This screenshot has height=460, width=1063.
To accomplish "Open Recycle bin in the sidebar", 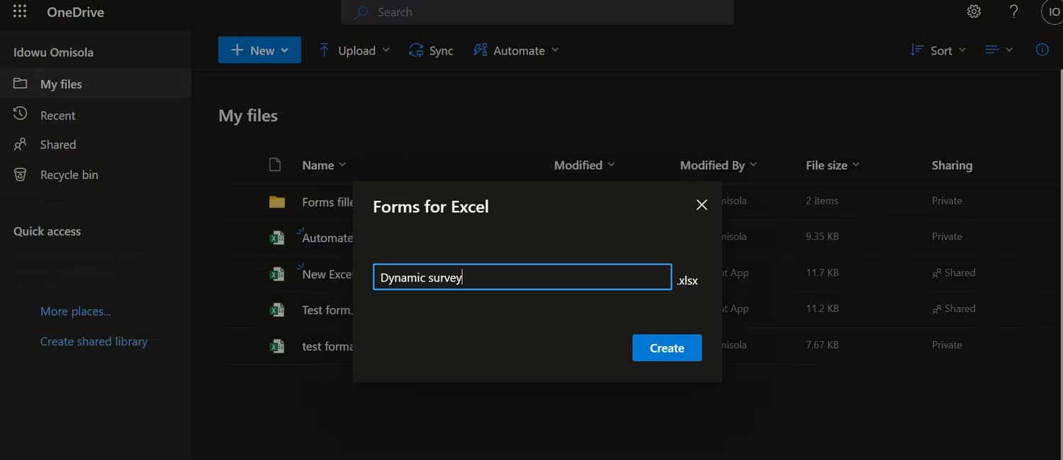I will [69, 175].
